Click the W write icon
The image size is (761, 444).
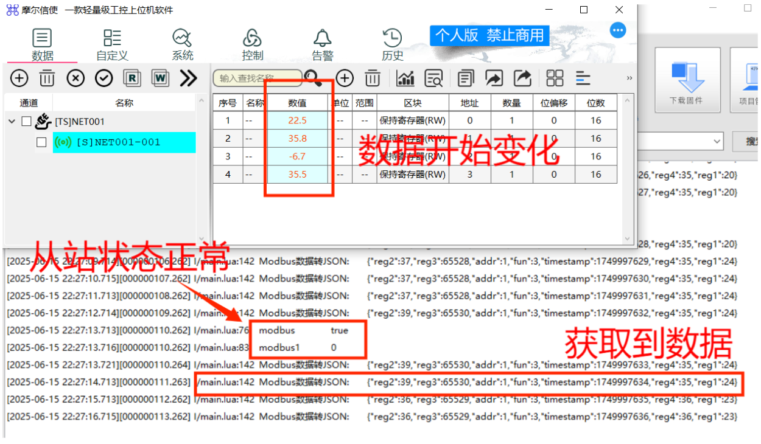(x=160, y=78)
